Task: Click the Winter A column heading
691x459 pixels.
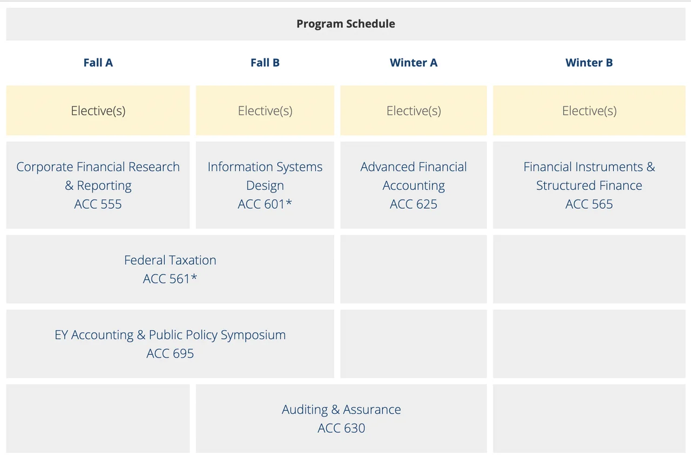Action: [x=414, y=63]
